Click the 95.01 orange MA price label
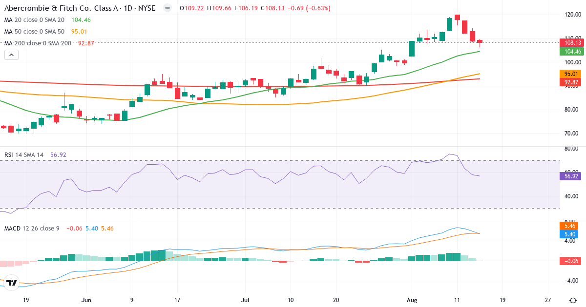 570,74
